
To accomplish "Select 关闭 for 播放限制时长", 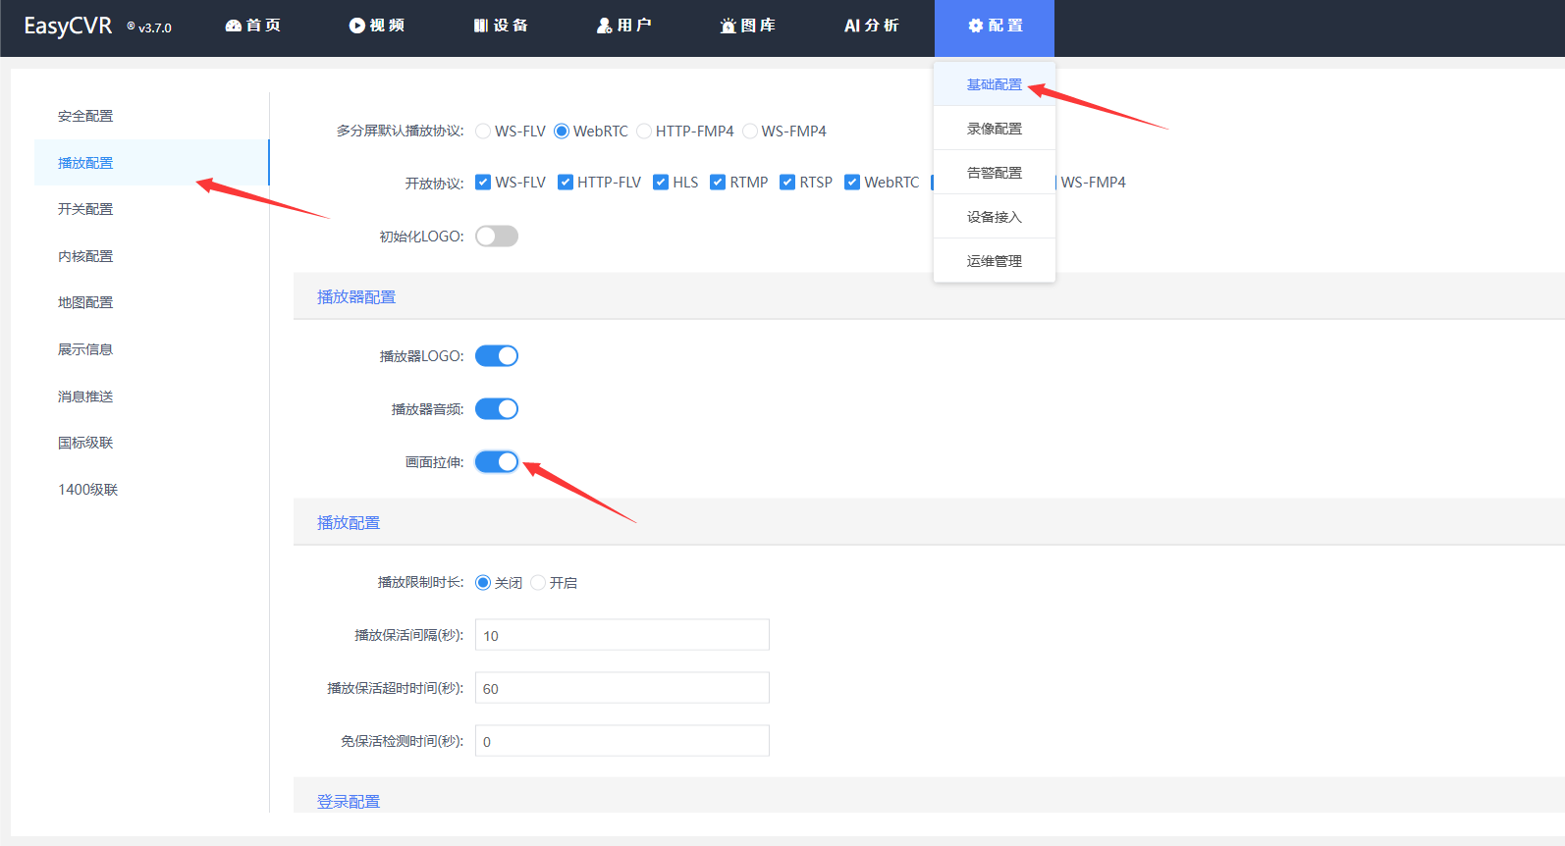I will (x=483, y=583).
